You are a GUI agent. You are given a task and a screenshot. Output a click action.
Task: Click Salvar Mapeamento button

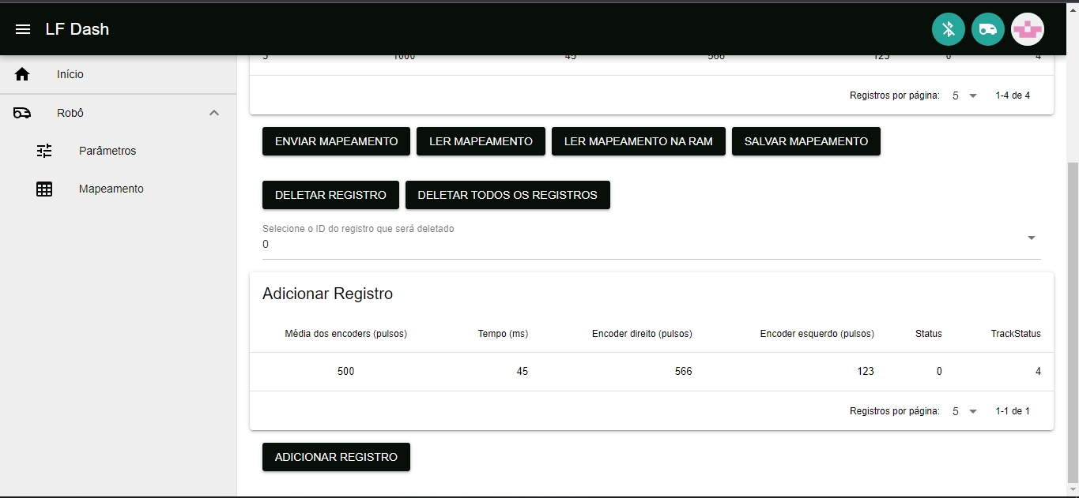click(x=806, y=141)
